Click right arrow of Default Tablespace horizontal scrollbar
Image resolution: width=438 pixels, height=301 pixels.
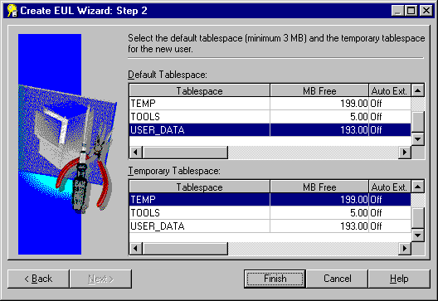405,153
